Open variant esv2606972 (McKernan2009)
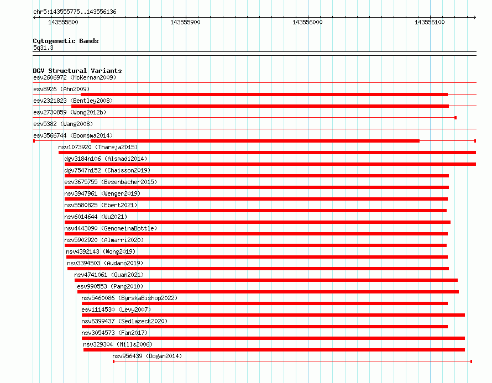 (x=75, y=77)
